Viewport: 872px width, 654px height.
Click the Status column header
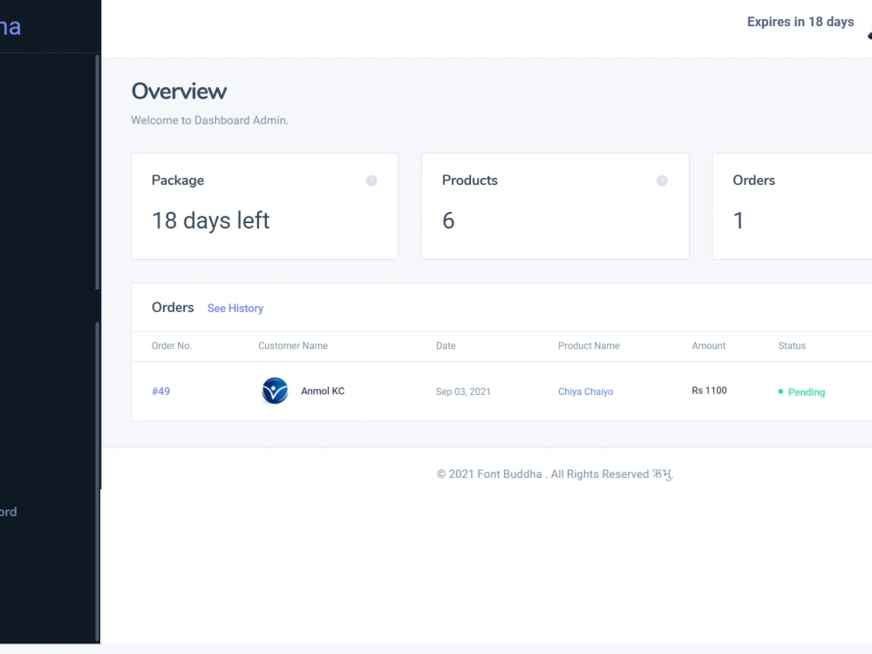pos(792,346)
